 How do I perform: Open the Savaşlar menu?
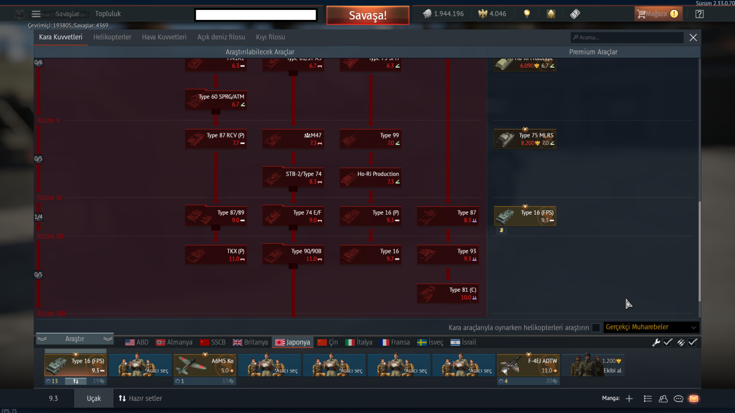68,14
